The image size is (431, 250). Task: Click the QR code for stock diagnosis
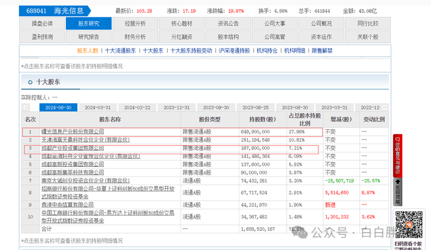tap(409, 224)
